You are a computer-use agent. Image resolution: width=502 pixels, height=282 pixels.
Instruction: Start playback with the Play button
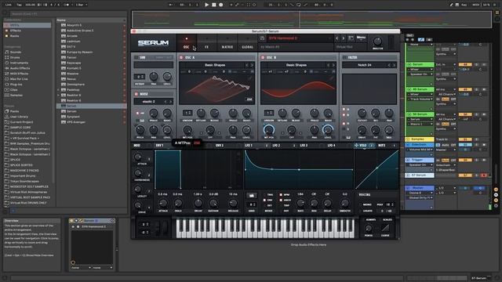pyautogui.click(x=206, y=5)
